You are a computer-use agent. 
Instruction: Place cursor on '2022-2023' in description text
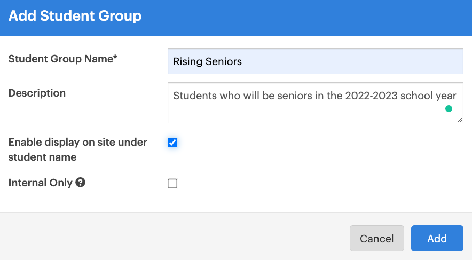click(371, 96)
